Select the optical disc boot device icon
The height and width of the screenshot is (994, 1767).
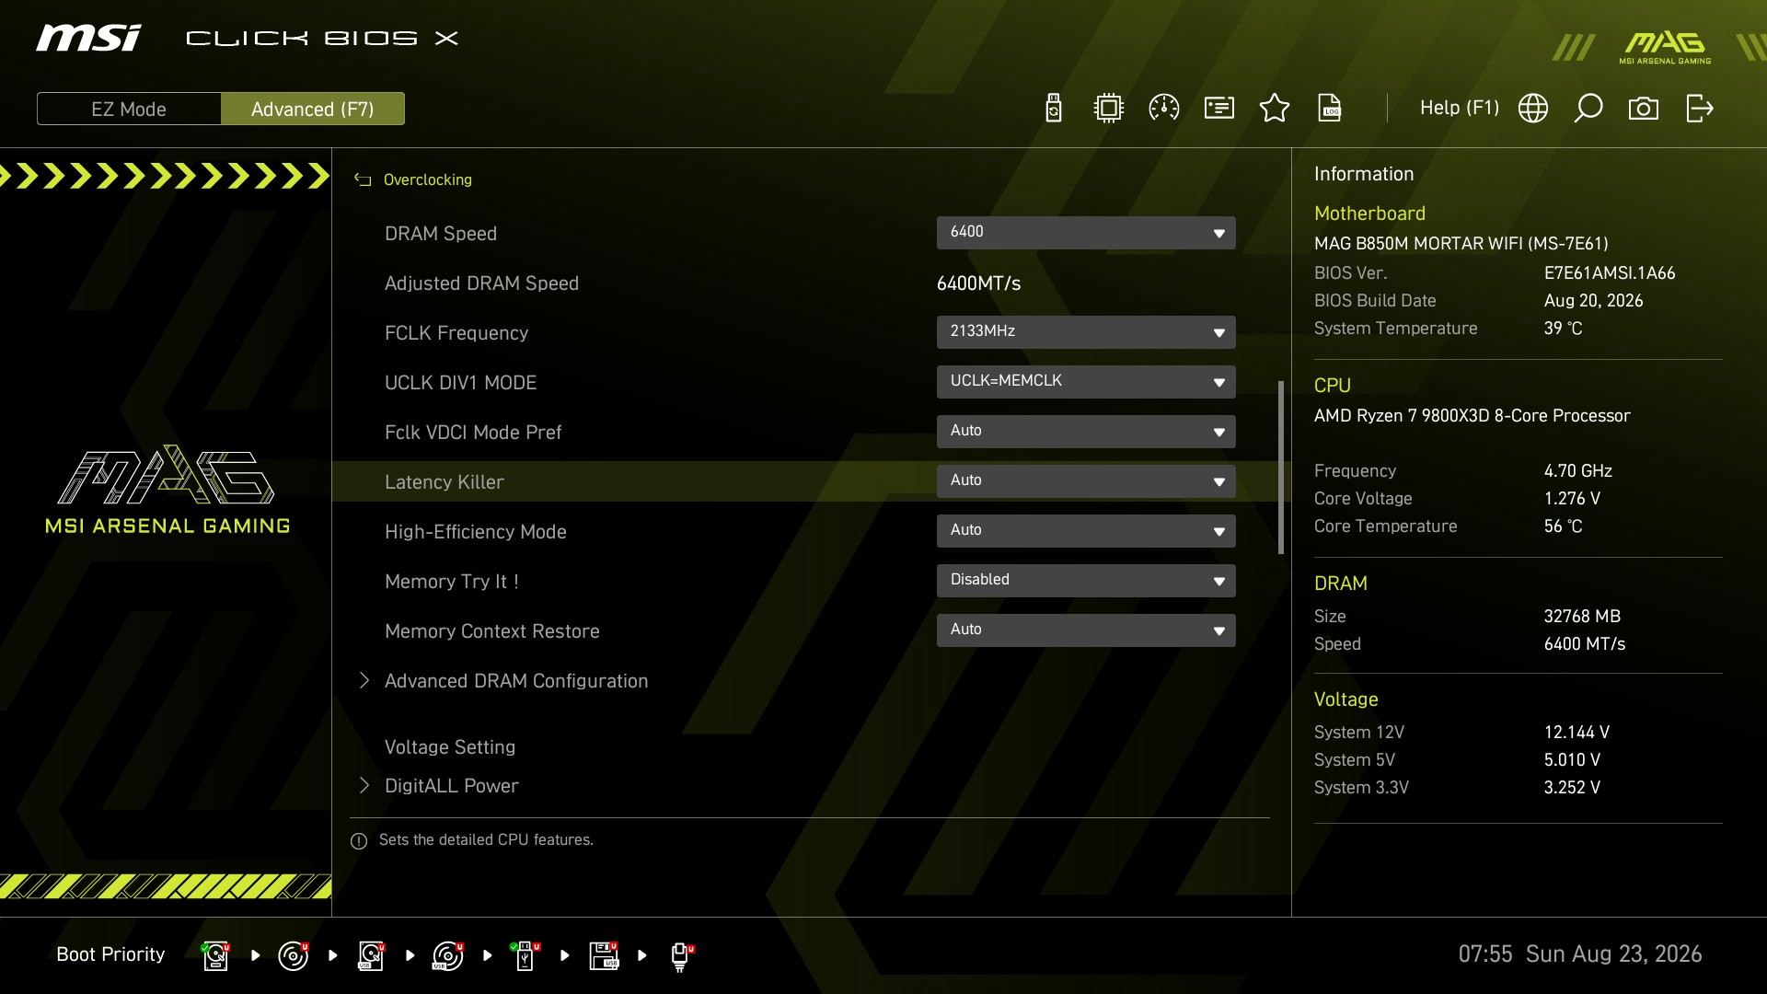coord(293,955)
